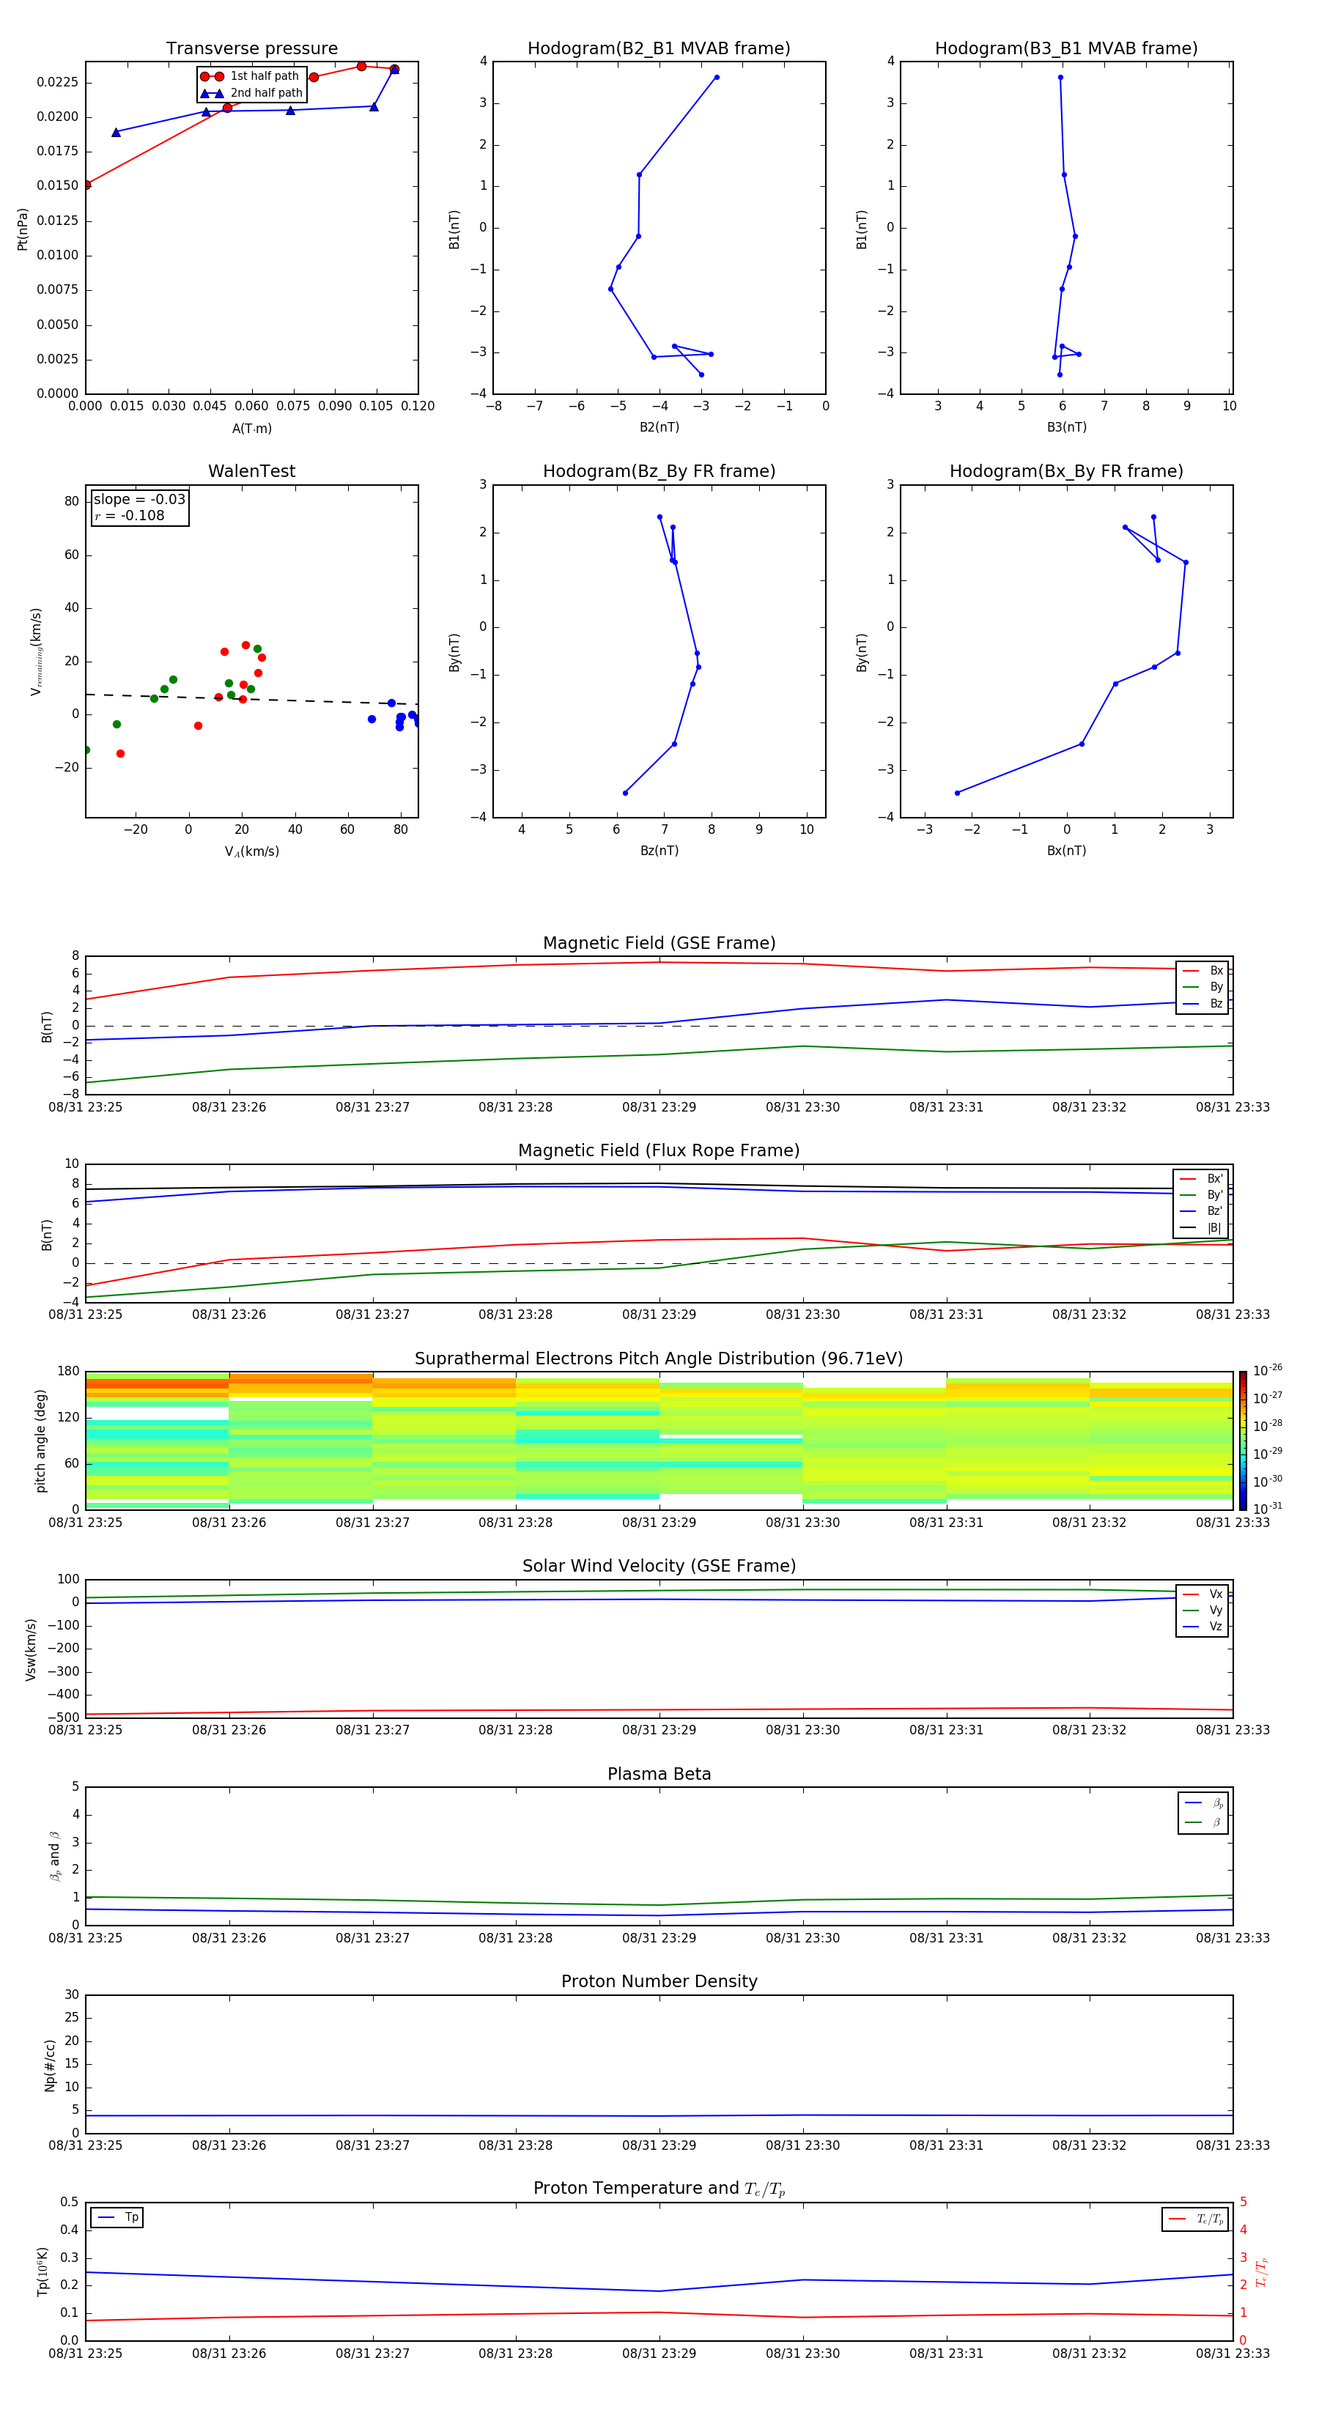
Task: Click the "B2(nT)" x-axis label
Action: coord(659,427)
